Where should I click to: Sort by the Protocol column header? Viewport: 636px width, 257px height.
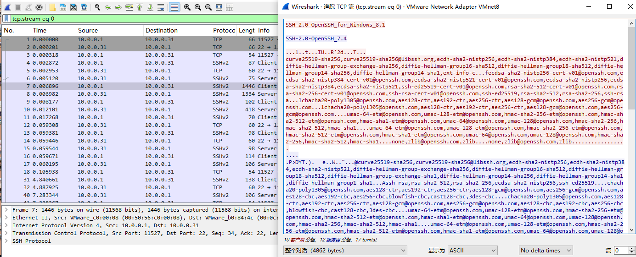(x=224, y=30)
